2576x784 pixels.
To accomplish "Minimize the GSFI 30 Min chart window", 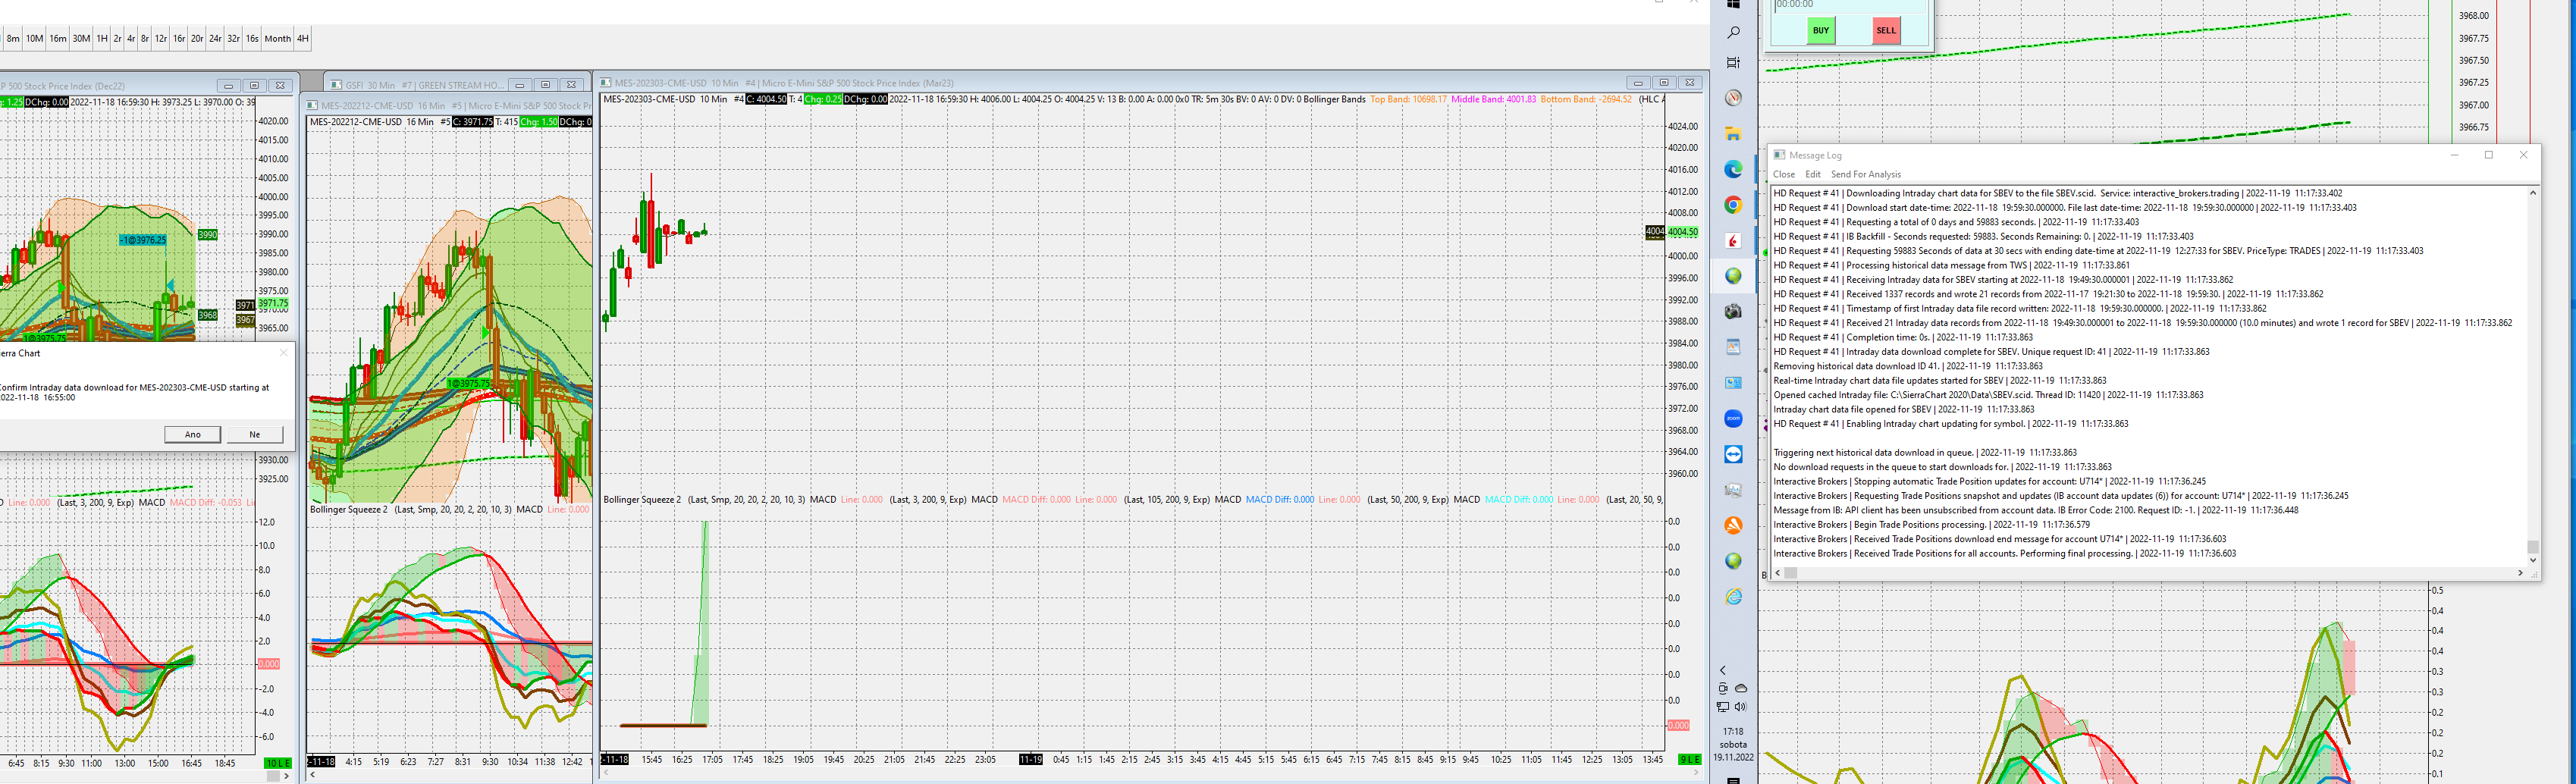I will (x=519, y=85).
